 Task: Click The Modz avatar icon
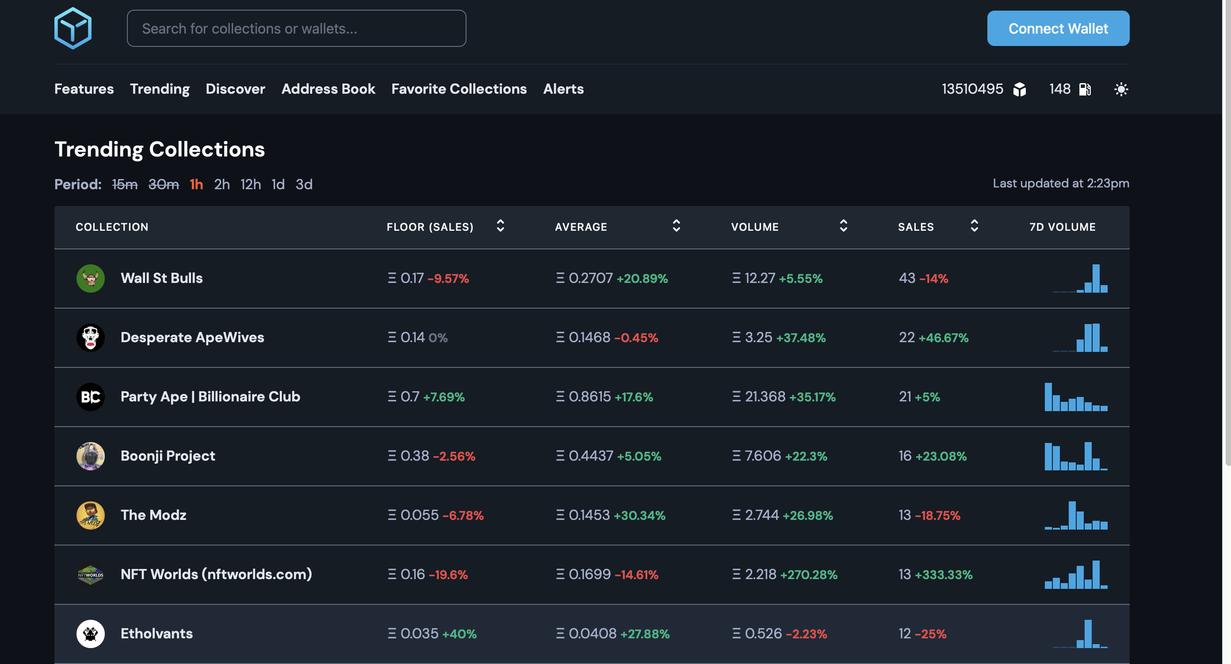click(90, 515)
